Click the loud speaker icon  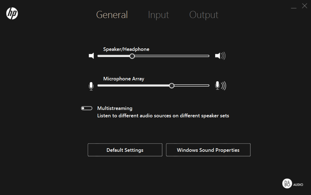[x=220, y=56]
